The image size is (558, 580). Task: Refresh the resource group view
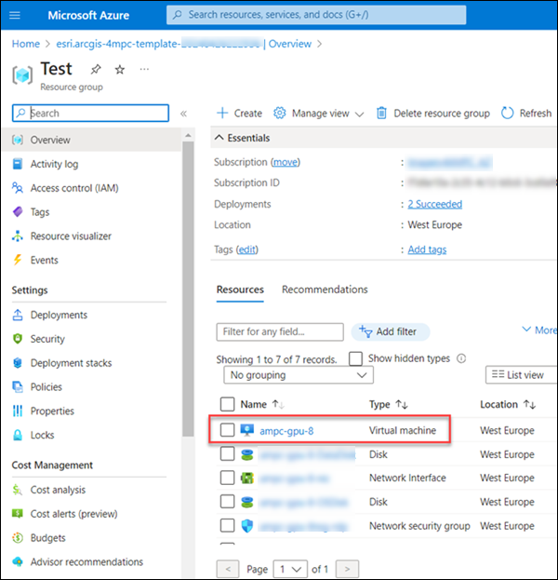pos(526,114)
